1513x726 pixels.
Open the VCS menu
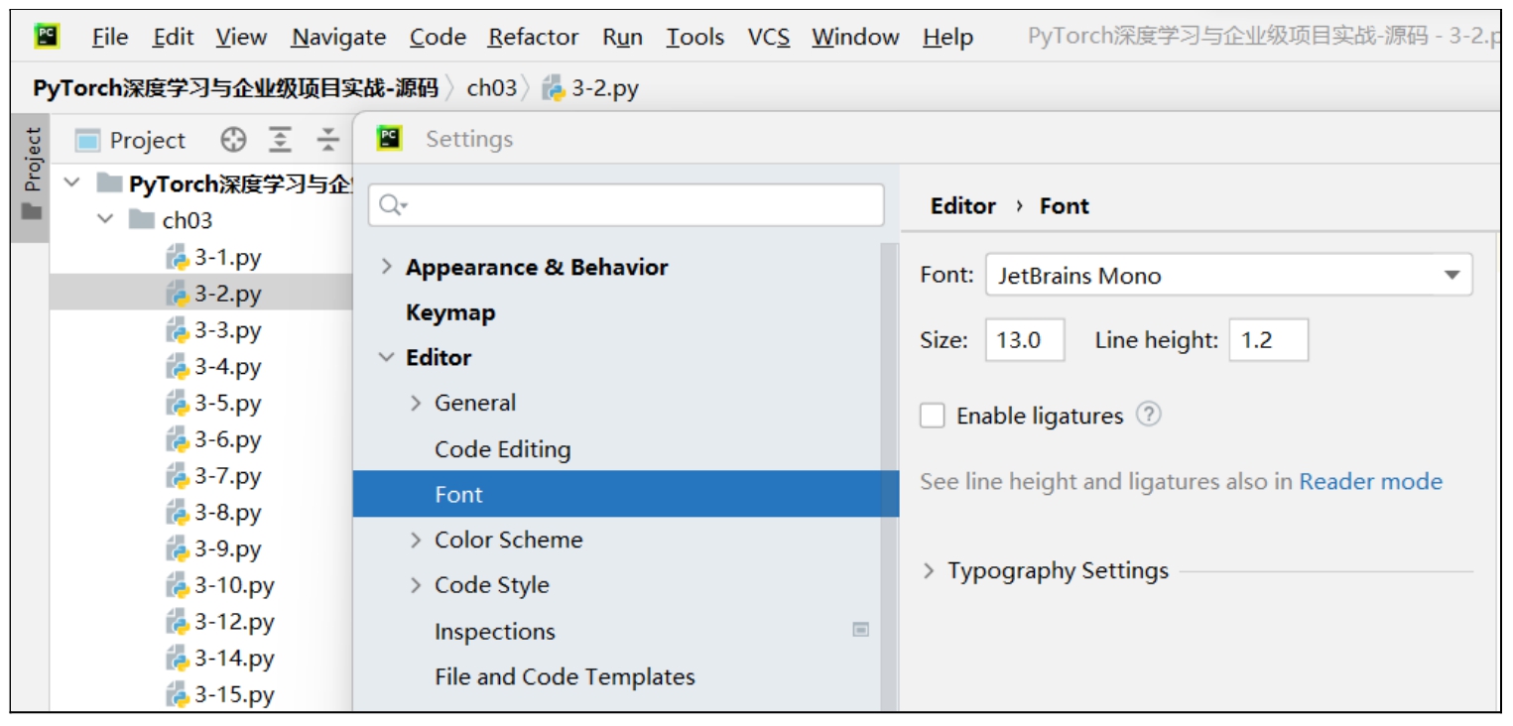coord(769,38)
